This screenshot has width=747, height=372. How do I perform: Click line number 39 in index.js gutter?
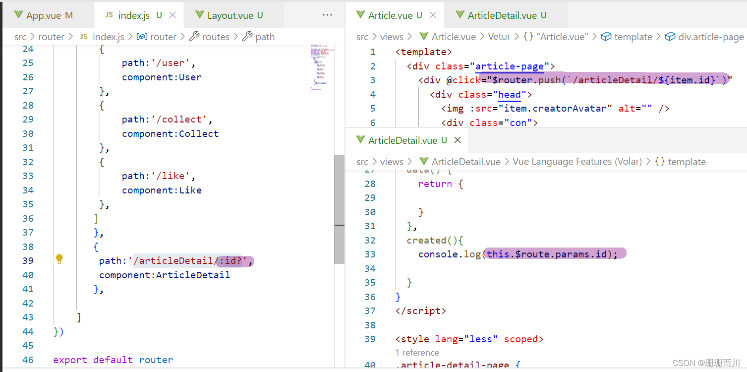pos(28,261)
